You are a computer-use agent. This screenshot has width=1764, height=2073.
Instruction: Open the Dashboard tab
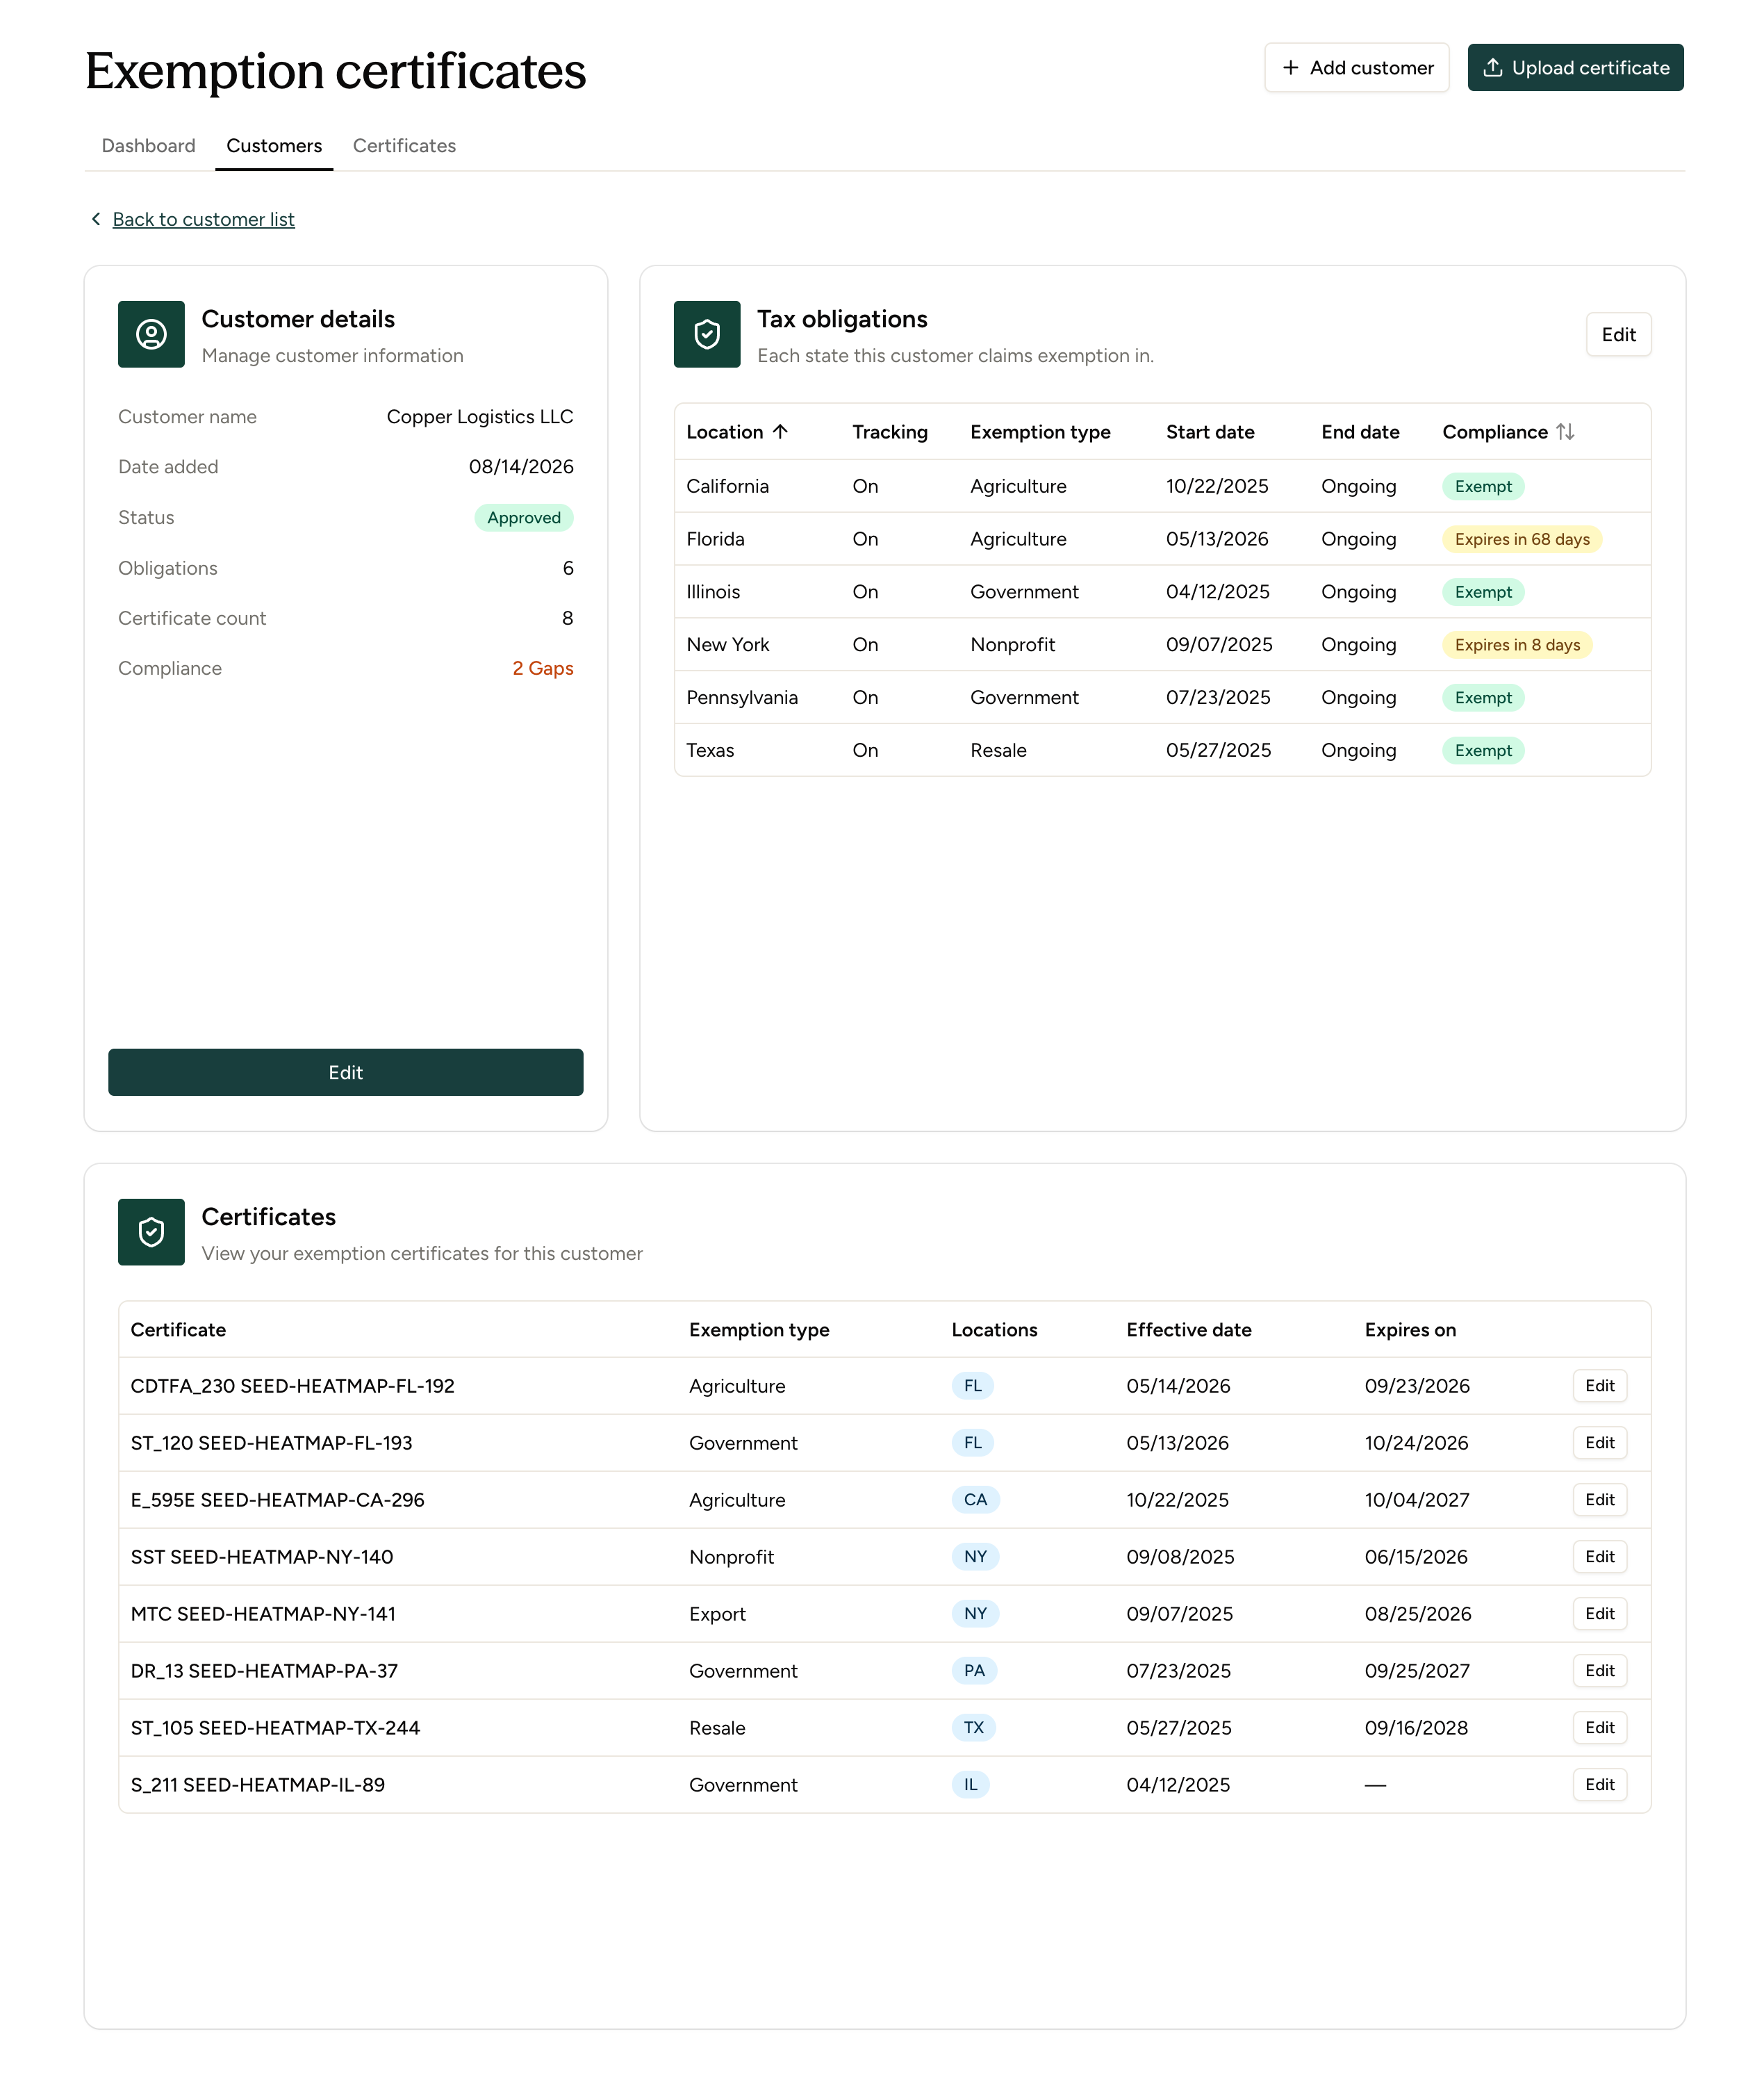pyautogui.click(x=149, y=146)
